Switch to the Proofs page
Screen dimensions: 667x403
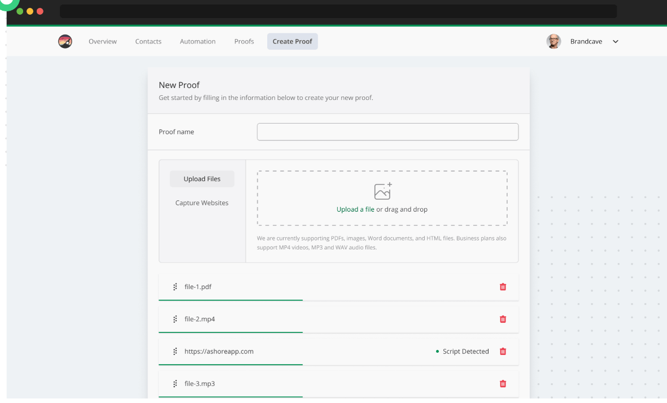click(x=244, y=41)
